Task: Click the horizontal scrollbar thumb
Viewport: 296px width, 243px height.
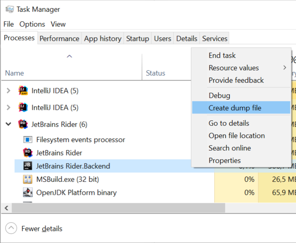Action: 118,208
